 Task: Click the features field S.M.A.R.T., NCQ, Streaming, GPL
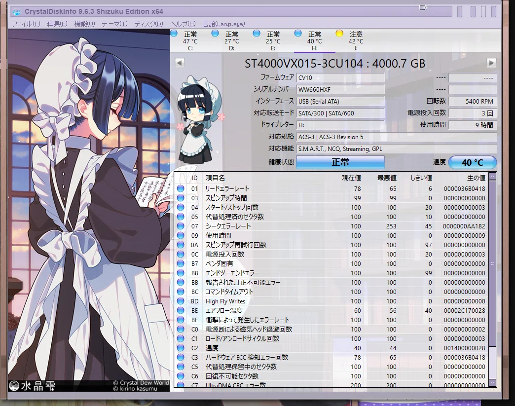(x=397, y=149)
